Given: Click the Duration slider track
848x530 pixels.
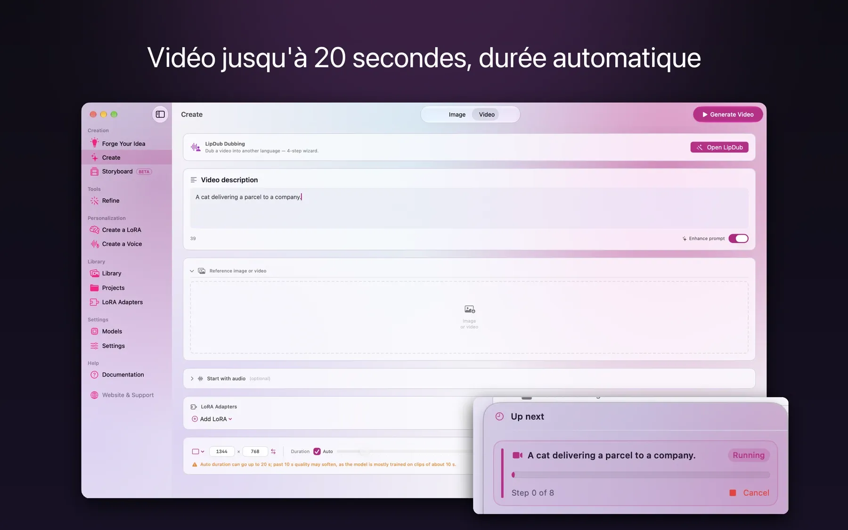Looking at the screenshot, I should (405, 451).
